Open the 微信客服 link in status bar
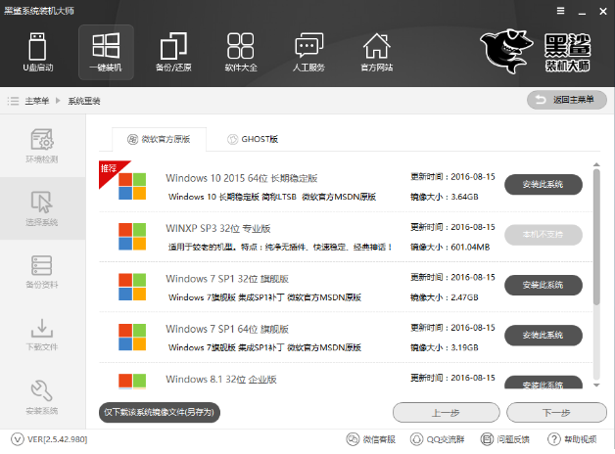The height and width of the screenshot is (454, 615). coord(374,439)
